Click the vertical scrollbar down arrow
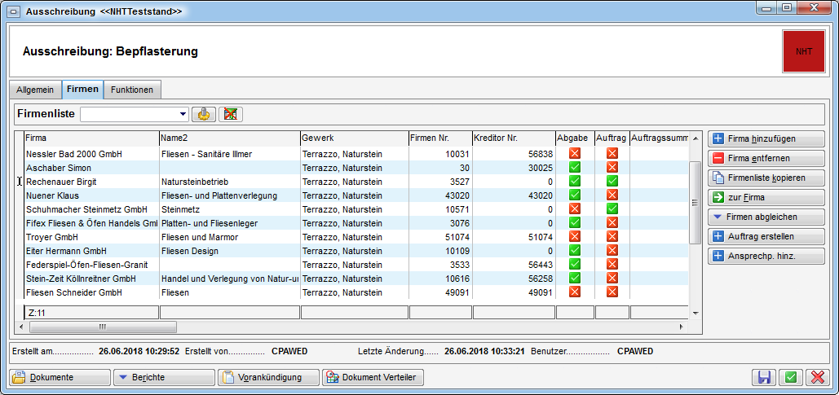Screen dimensions: 839x395 coord(695,314)
